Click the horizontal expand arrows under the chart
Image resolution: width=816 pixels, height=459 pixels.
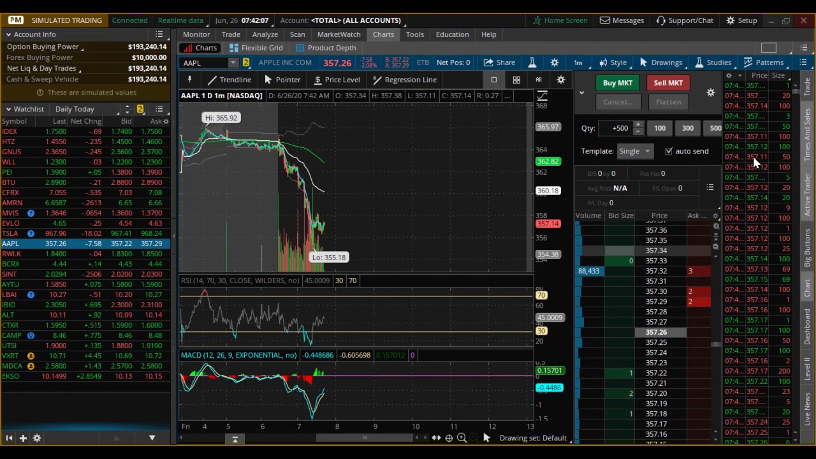436,438
